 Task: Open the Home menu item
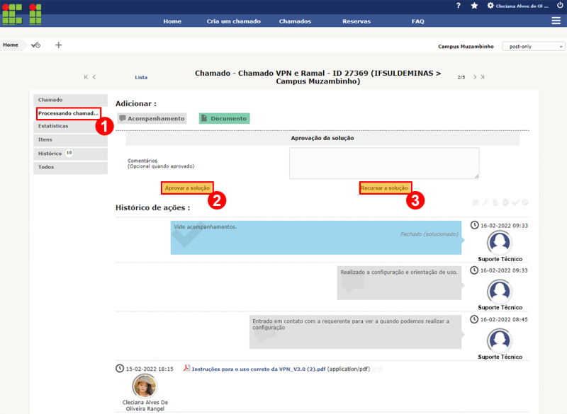[x=172, y=21]
